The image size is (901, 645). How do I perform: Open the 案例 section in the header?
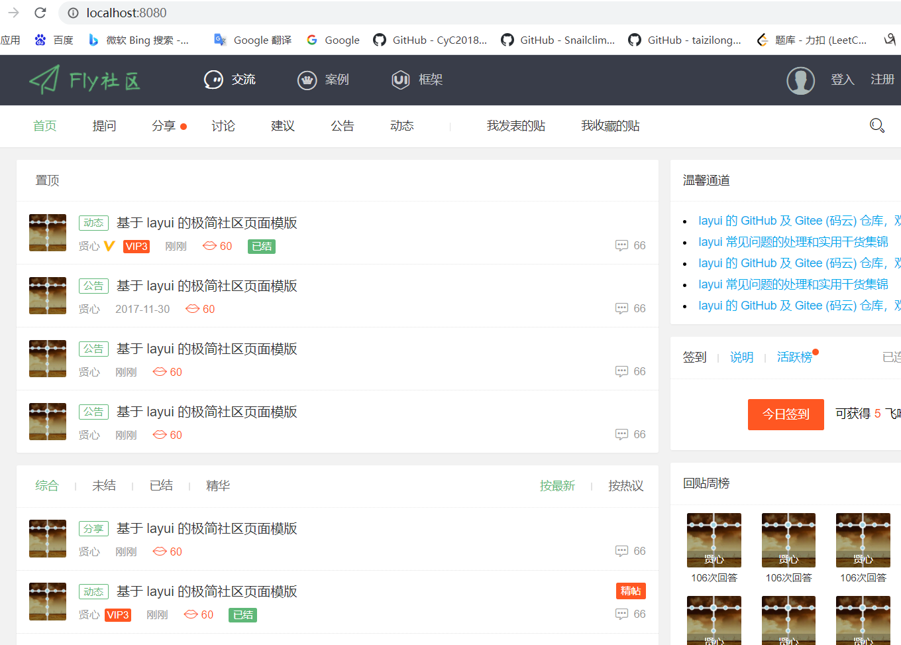323,80
